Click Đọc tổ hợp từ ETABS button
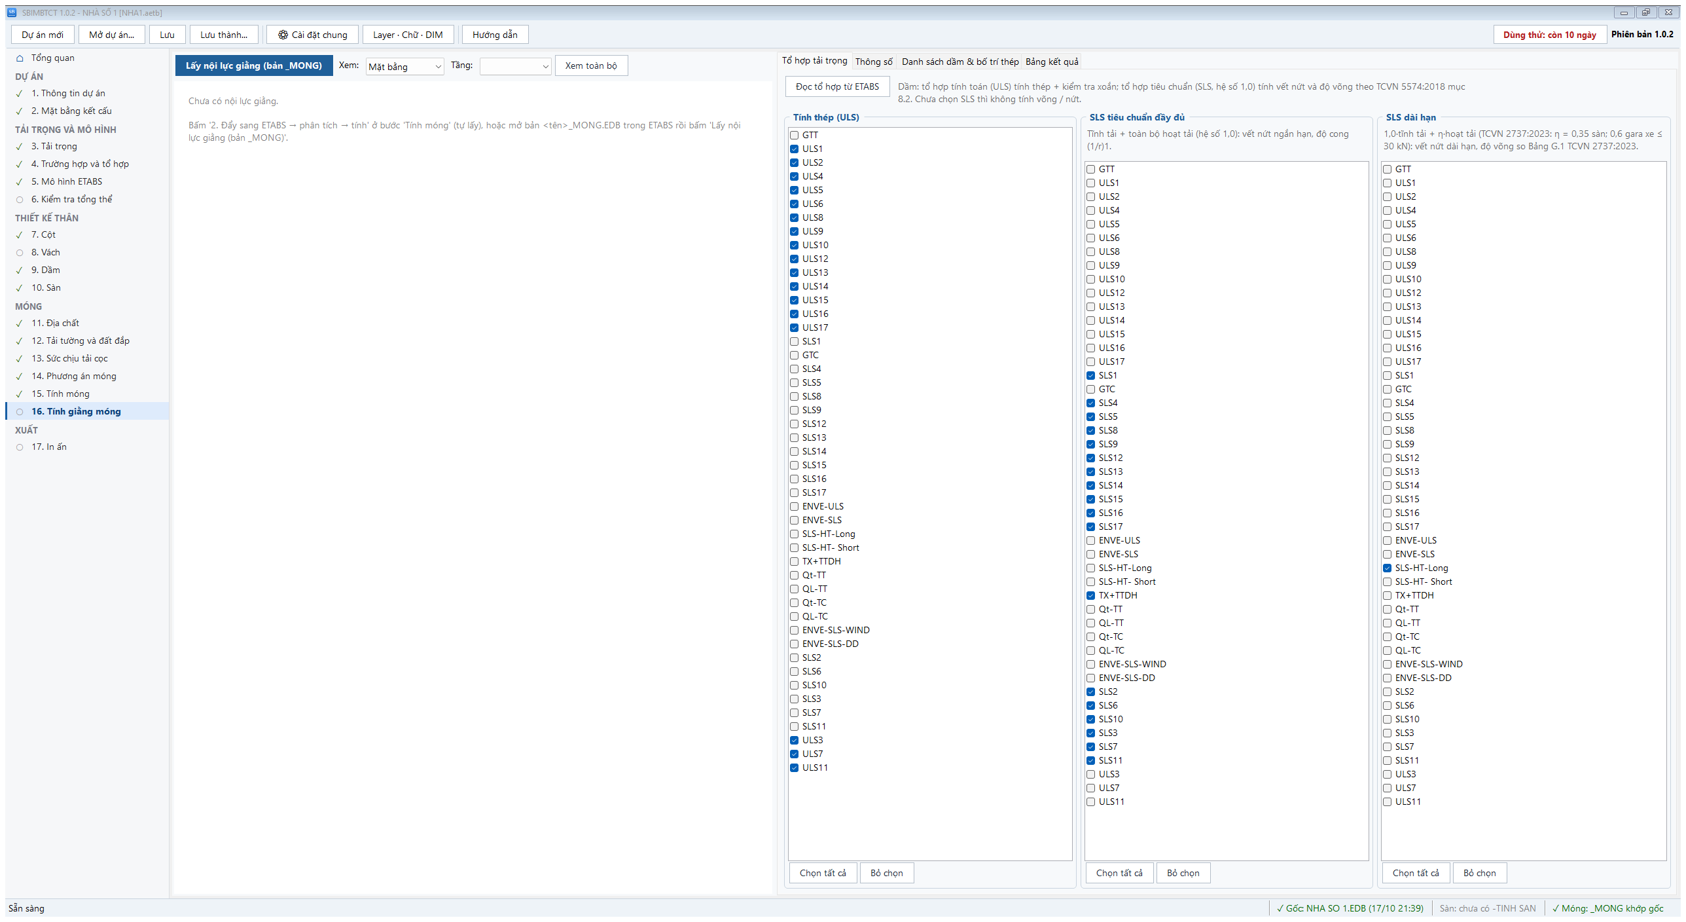Viewport: 1686px width, 922px height. click(x=837, y=86)
